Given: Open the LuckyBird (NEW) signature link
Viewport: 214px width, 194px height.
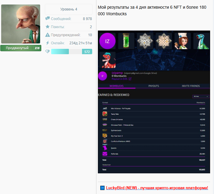Looking at the screenshot, I should point(157,188).
